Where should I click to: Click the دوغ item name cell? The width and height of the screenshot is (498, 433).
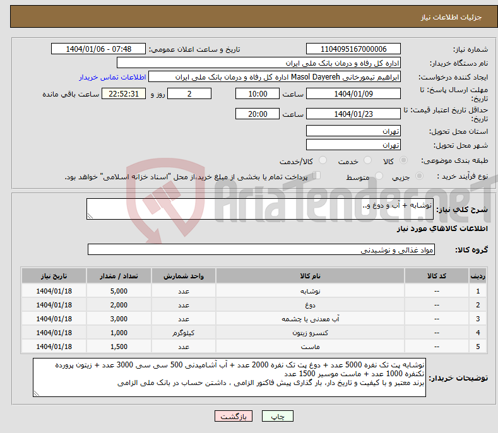point(310,305)
